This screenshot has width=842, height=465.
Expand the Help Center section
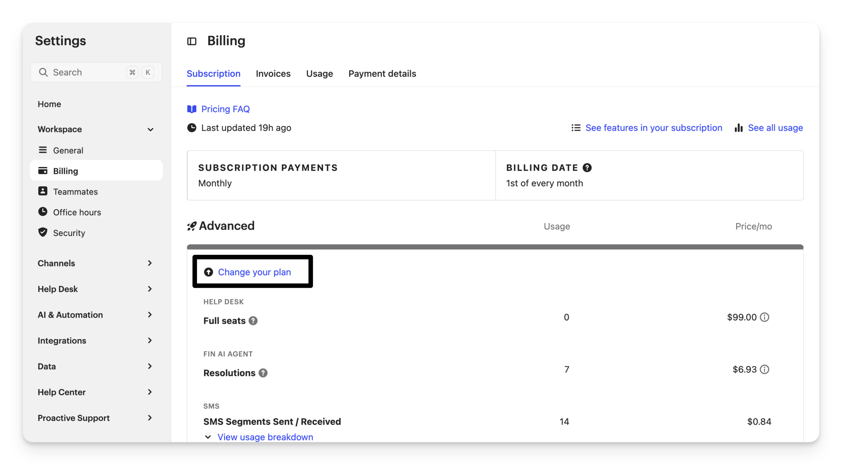point(150,392)
